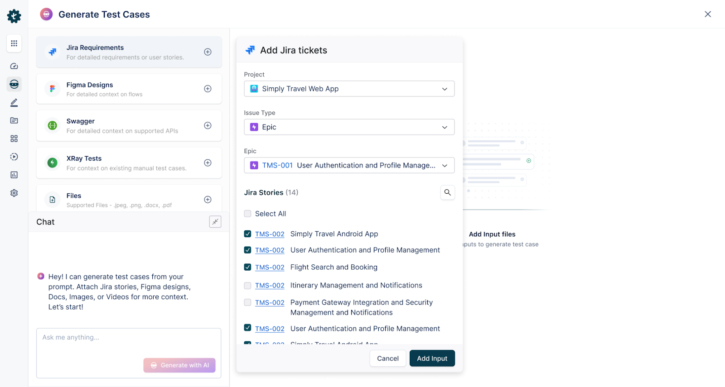Open the settings gear sidebar icon
The image size is (725, 387).
tap(14, 193)
